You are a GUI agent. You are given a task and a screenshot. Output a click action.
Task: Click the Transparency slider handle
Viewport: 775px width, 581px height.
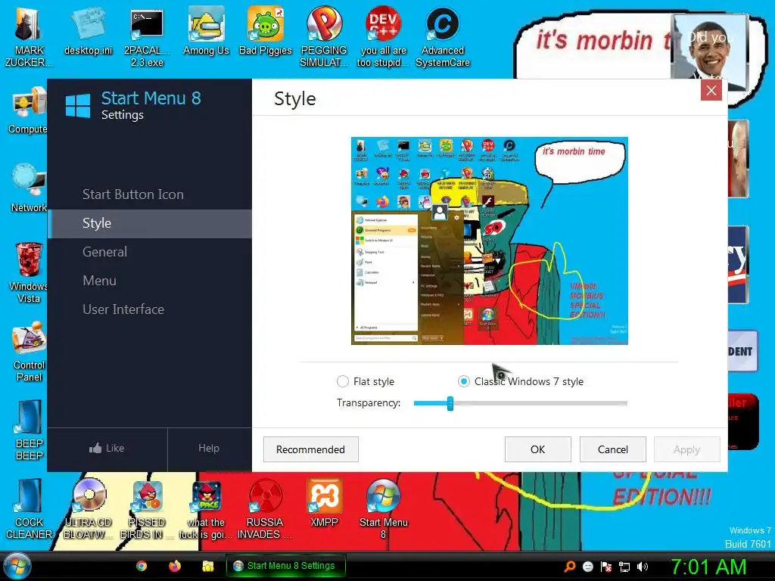[450, 403]
